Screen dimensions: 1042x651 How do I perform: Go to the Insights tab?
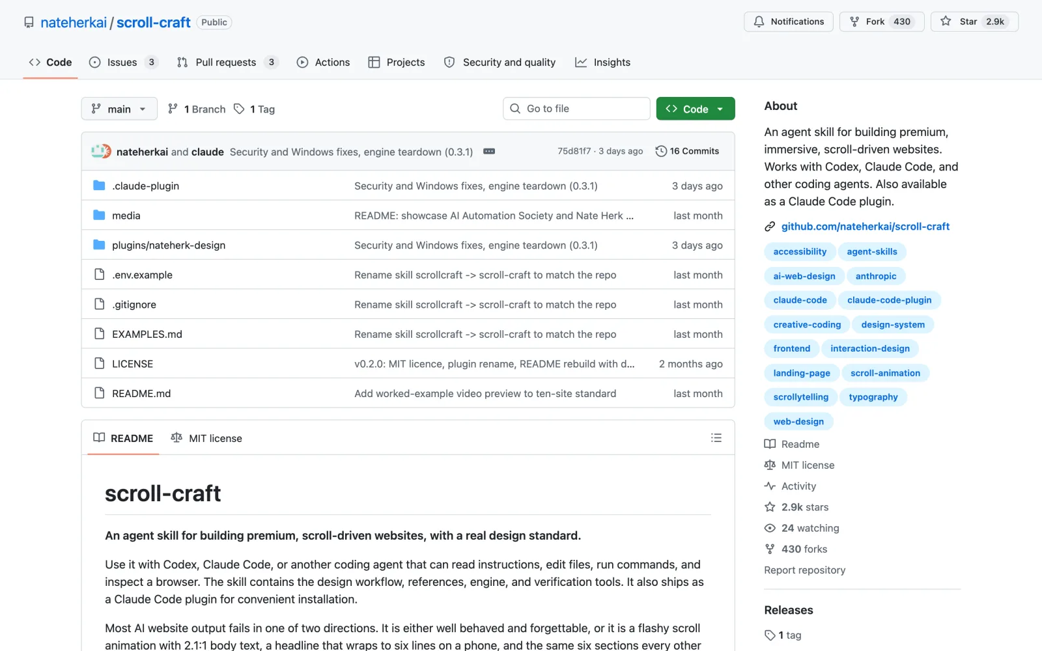(602, 62)
